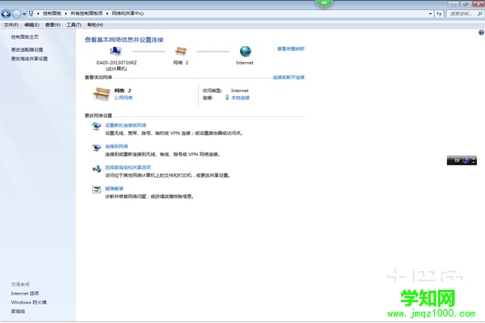Minimize the Network and Sharing Center window
This screenshot has height=323, width=485.
(x=453, y=4)
